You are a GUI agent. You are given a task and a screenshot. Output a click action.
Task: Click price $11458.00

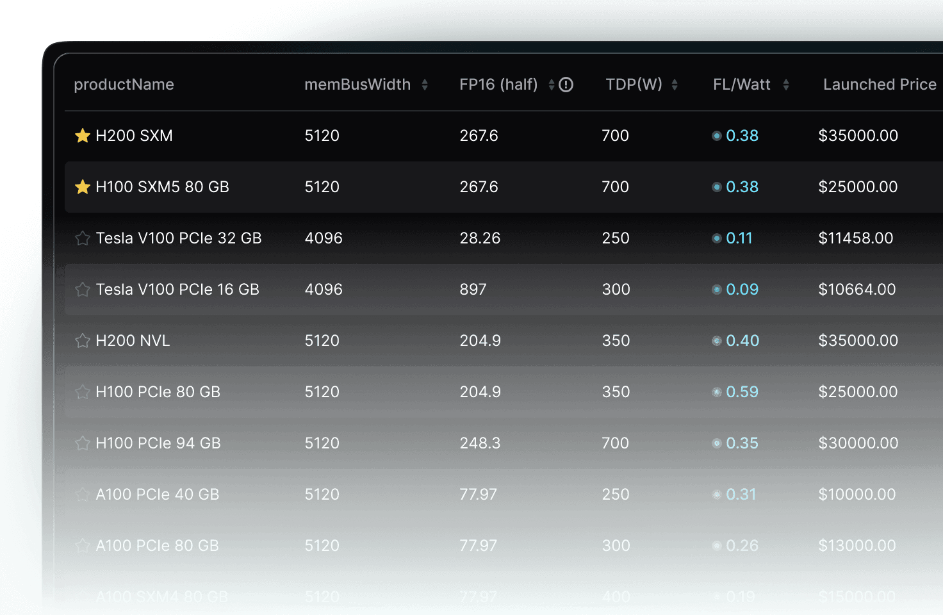(x=856, y=238)
